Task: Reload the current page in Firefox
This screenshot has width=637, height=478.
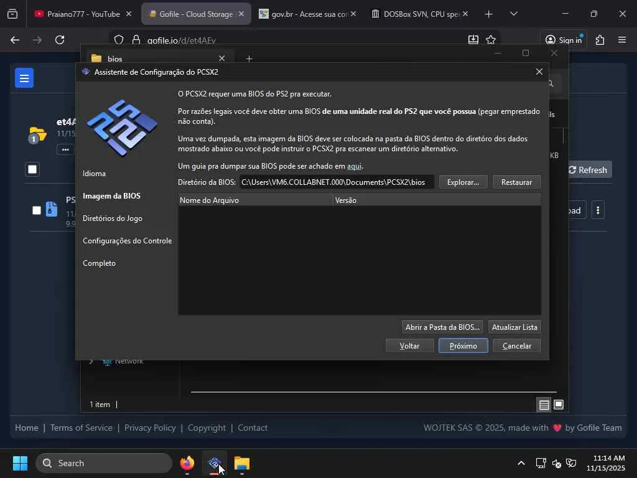Action: [x=60, y=40]
